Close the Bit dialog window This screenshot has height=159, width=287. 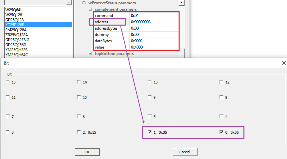coord(284,63)
